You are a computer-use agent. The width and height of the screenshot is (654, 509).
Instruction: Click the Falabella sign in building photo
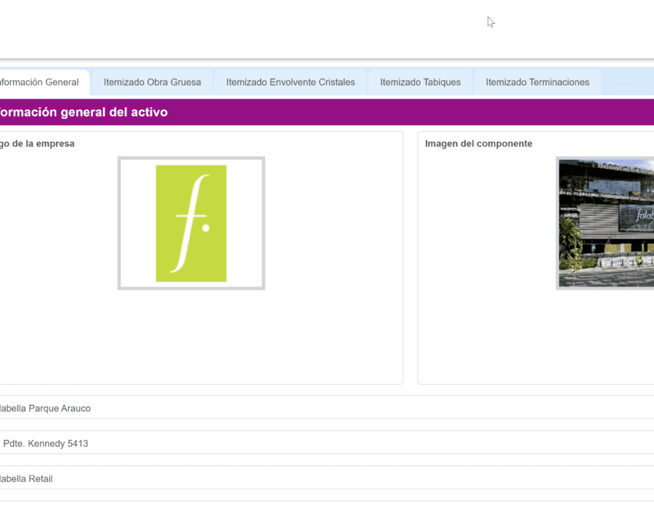pyautogui.click(x=642, y=216)
